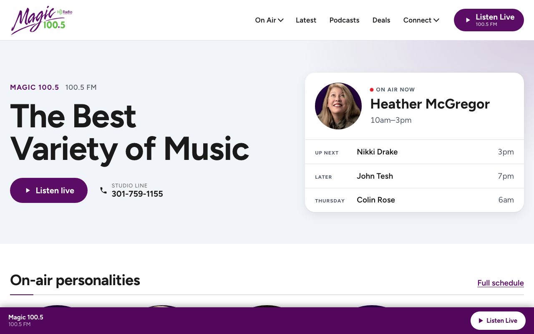Viewport: 534px width, 334px height.
Task: Click the 3pm time for Nikki Drake
Action: [x=506, y=152]
